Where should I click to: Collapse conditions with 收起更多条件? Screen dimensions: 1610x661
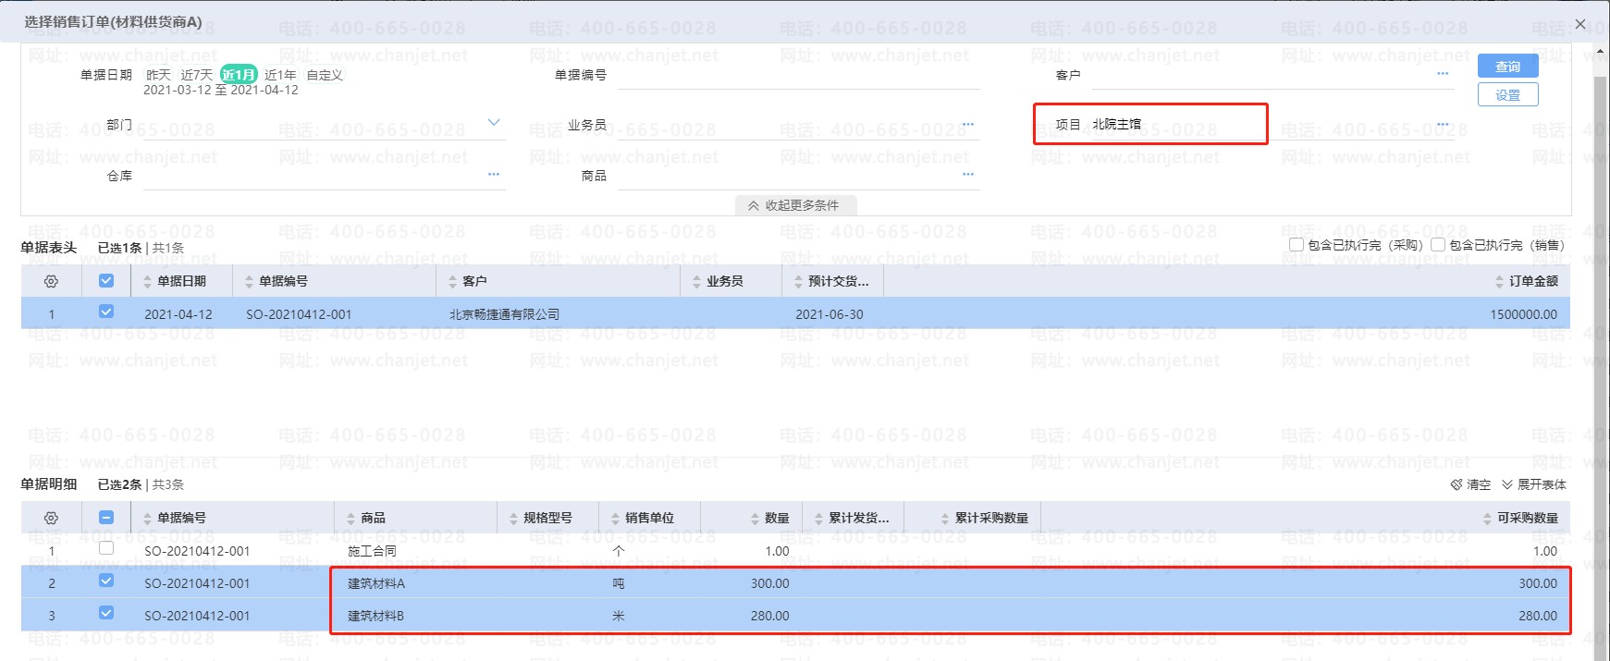(x=795, y=205)
